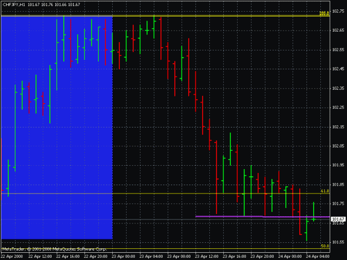347x260 pixels.
Task: Click the 23 Apr 04:00 time label
Action: 151,257
